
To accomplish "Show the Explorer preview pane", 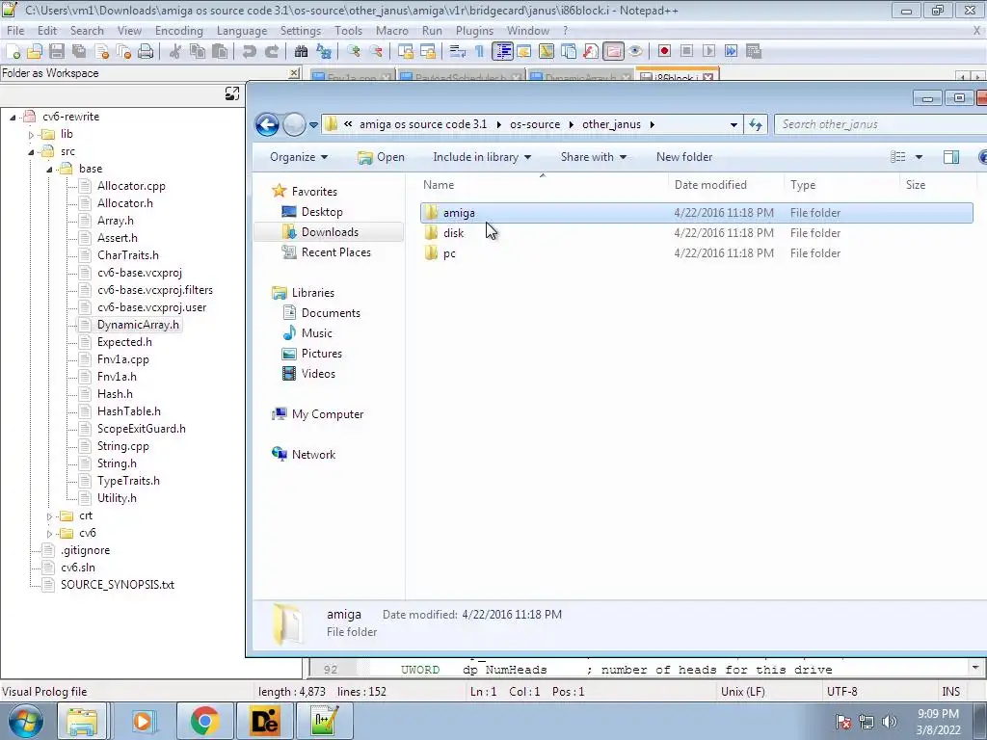I will click(x=951, y=157).
